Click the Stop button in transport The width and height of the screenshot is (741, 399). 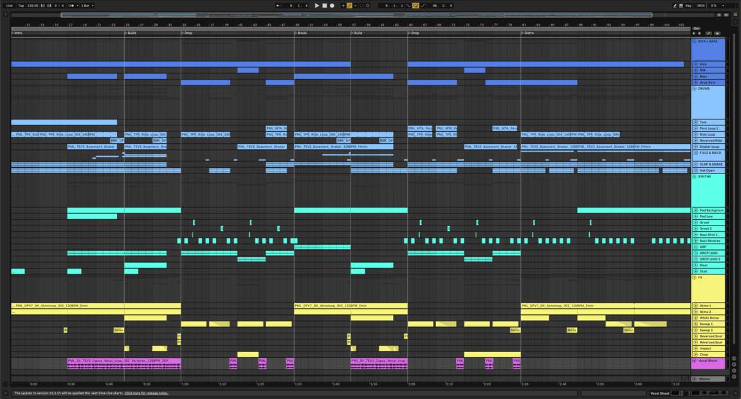325,6
